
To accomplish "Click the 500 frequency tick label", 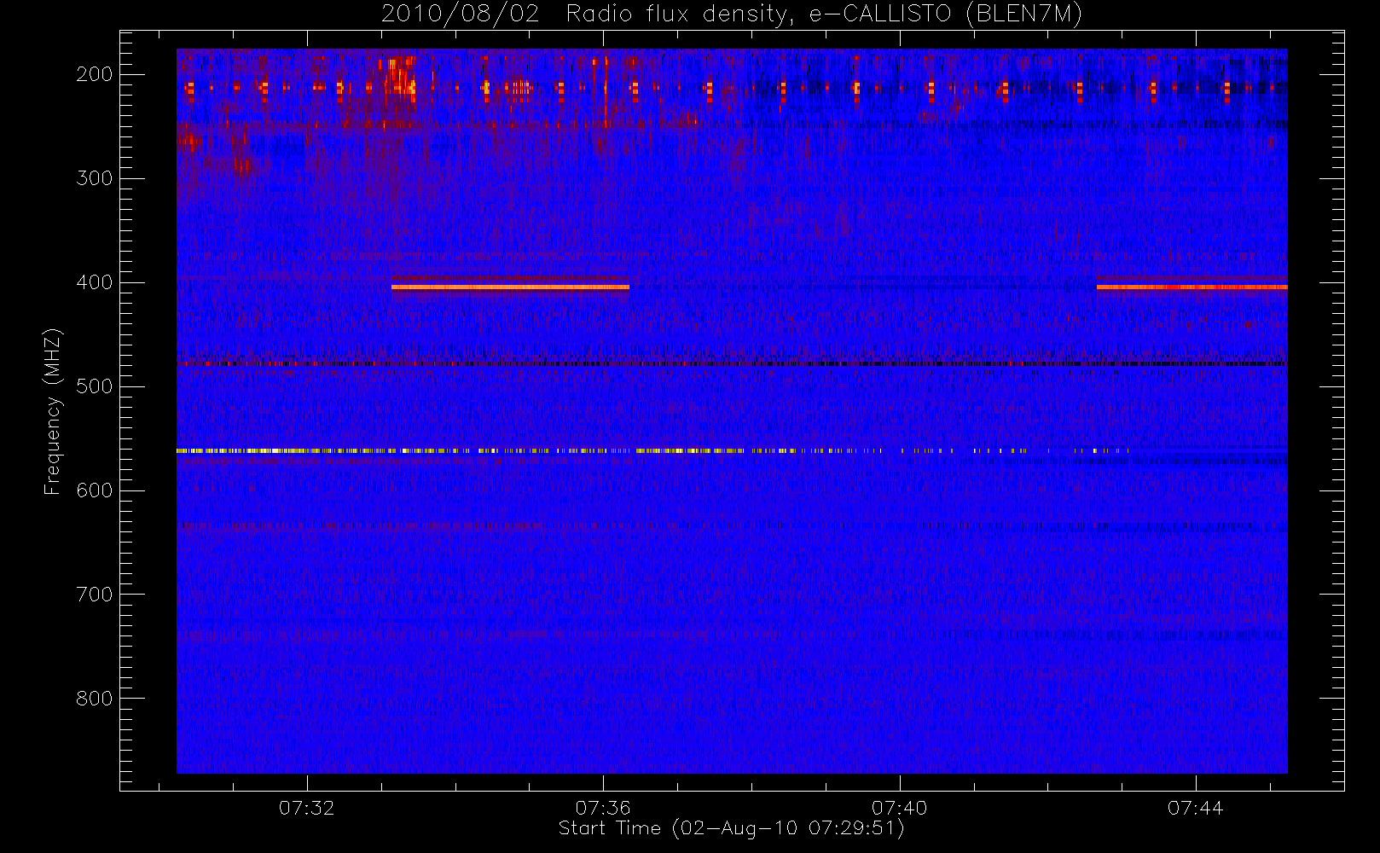I will click(x=95, y=386).
